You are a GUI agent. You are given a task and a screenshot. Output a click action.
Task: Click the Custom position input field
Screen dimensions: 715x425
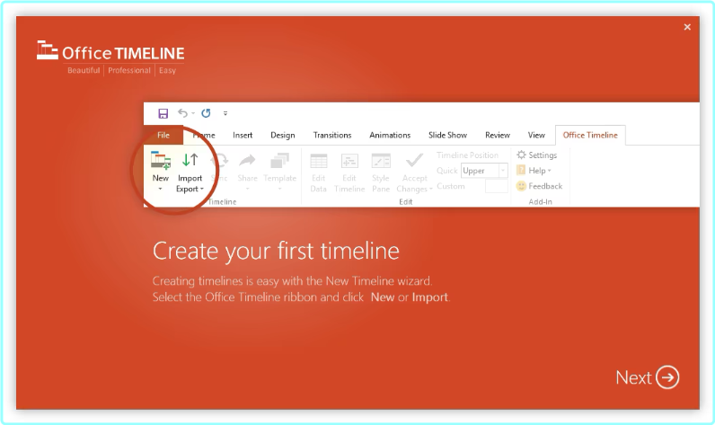tap(497, 187)
